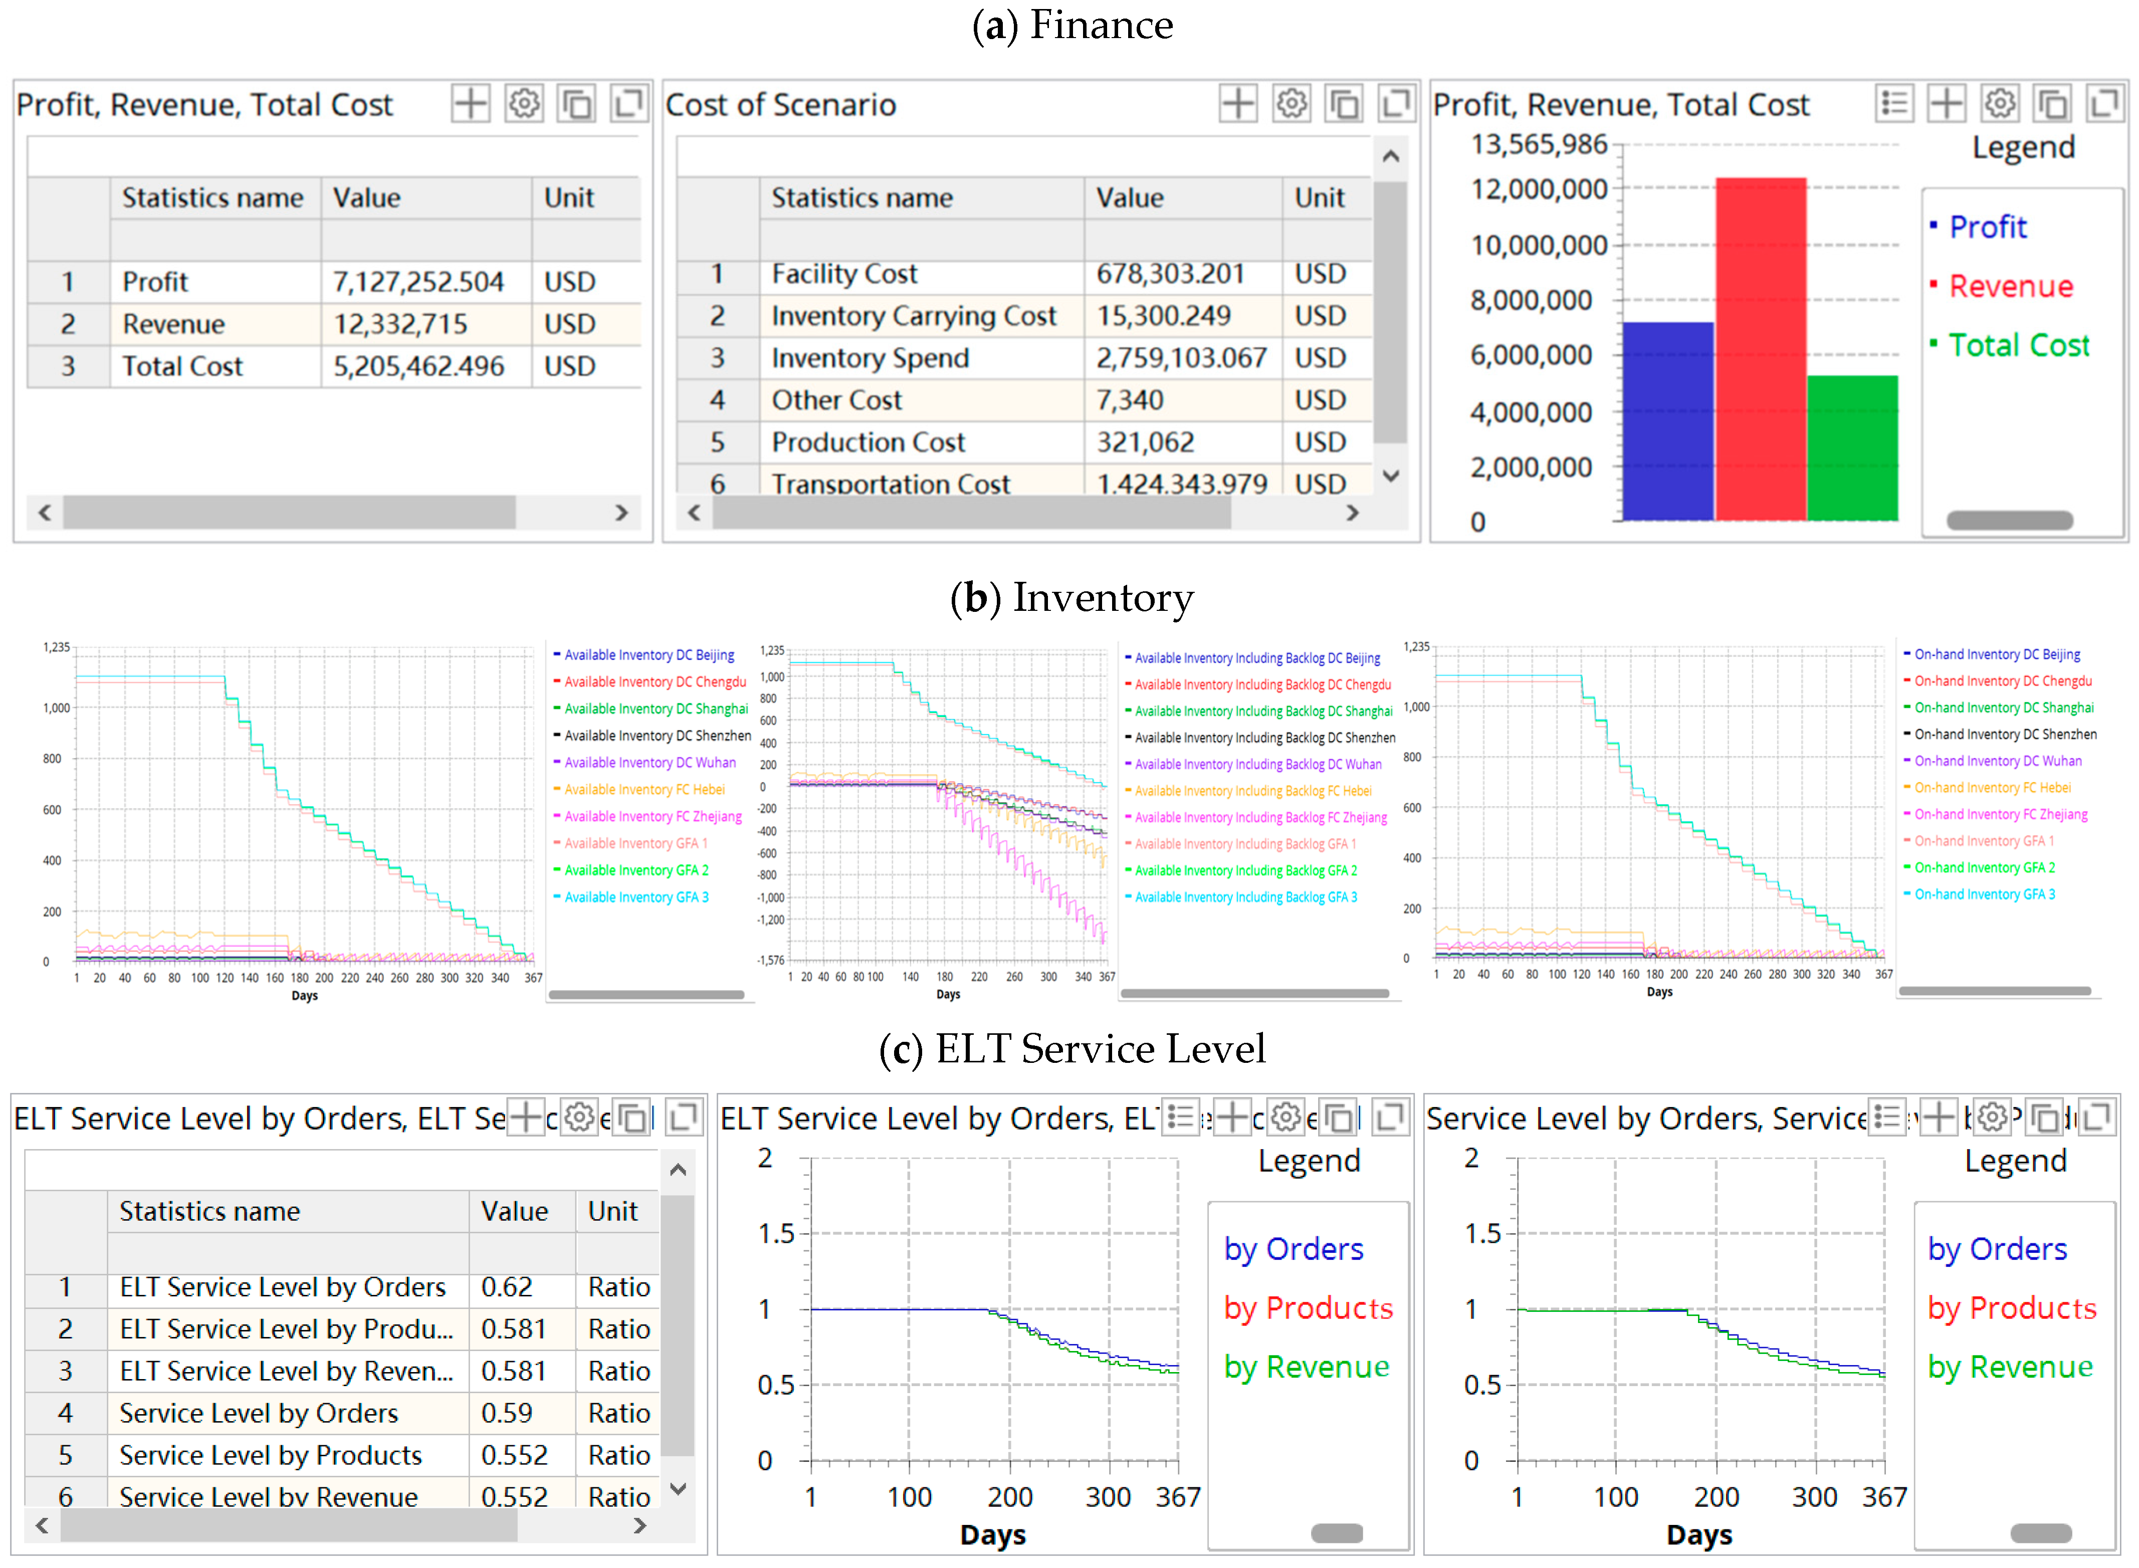
Task: Select the Inventory Spend row in cost table
Action: tap(869, 358)
